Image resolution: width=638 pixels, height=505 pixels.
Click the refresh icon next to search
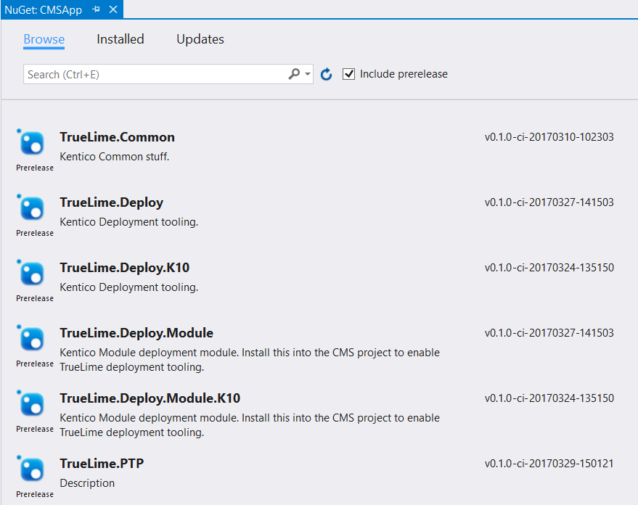click(326, 74)
